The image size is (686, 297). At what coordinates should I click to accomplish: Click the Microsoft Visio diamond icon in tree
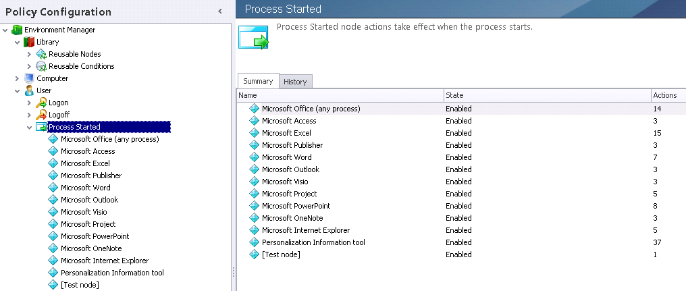(x=53, y=212)
